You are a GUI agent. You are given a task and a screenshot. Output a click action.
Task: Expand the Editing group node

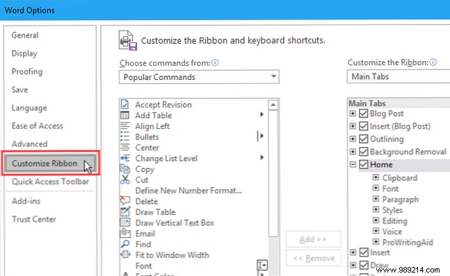(376, 221)
